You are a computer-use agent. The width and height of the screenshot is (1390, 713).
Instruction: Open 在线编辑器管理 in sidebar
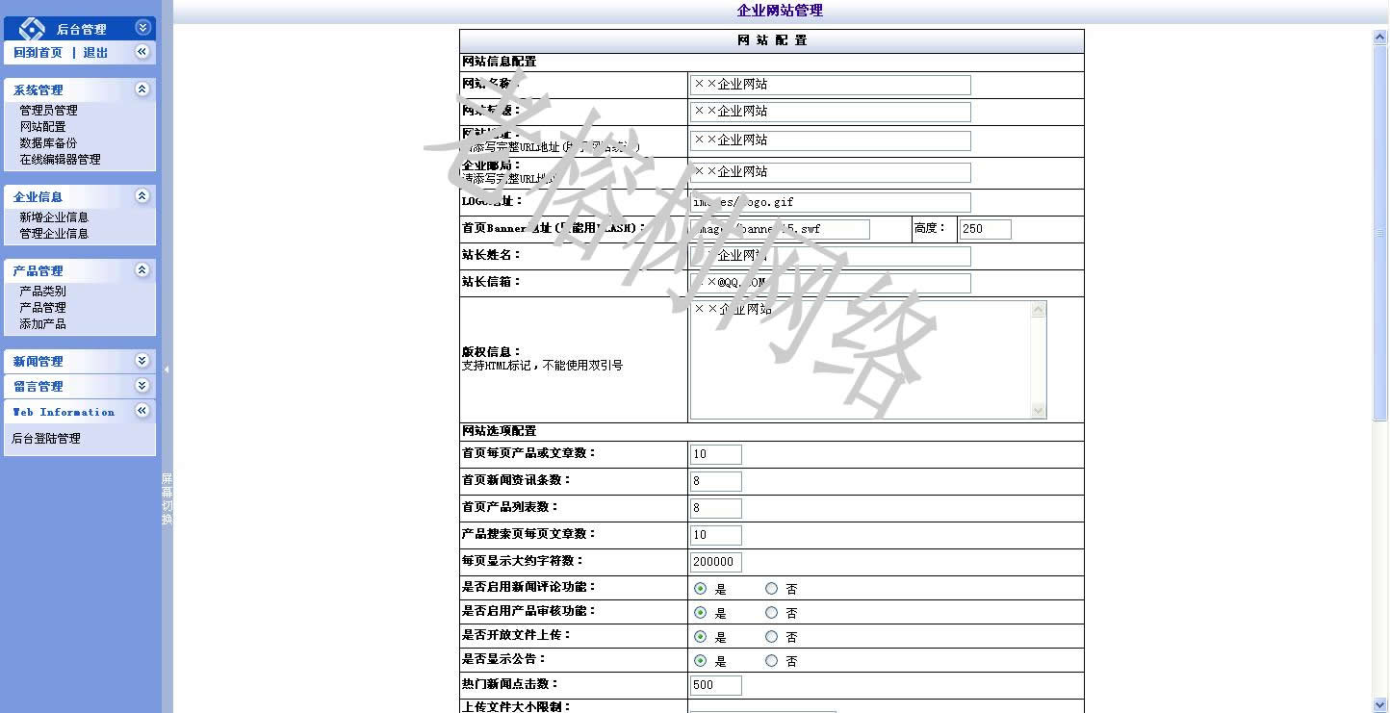(60, 160)
